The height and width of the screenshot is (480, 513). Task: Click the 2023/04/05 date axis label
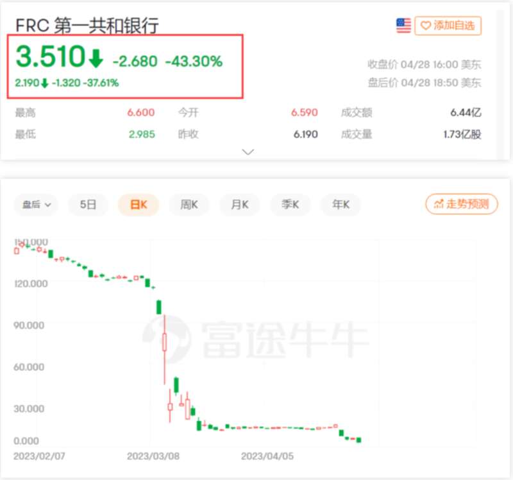tap(267, 456)
